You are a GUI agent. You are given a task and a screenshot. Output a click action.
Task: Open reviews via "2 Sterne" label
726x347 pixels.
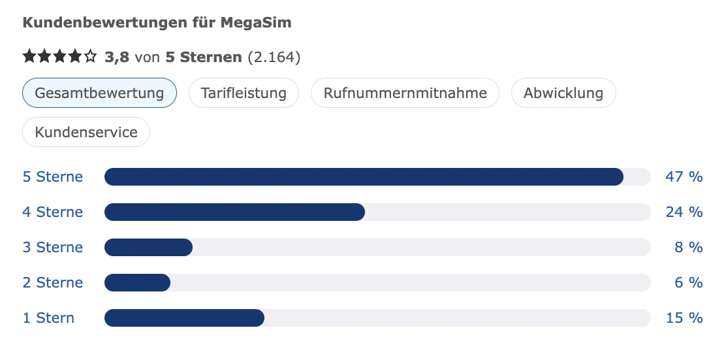(53, 282)
